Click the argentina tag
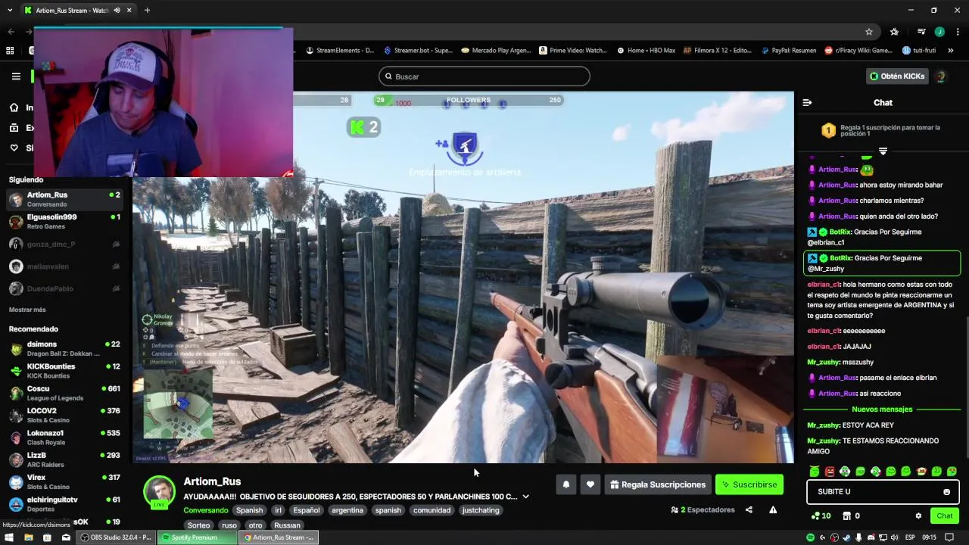969x545 pixels. tap(347, 510)
